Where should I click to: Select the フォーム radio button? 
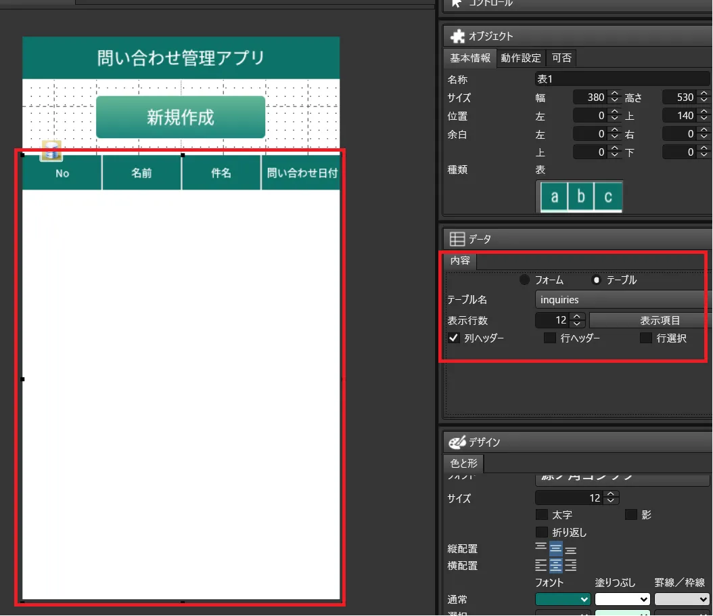524,280
